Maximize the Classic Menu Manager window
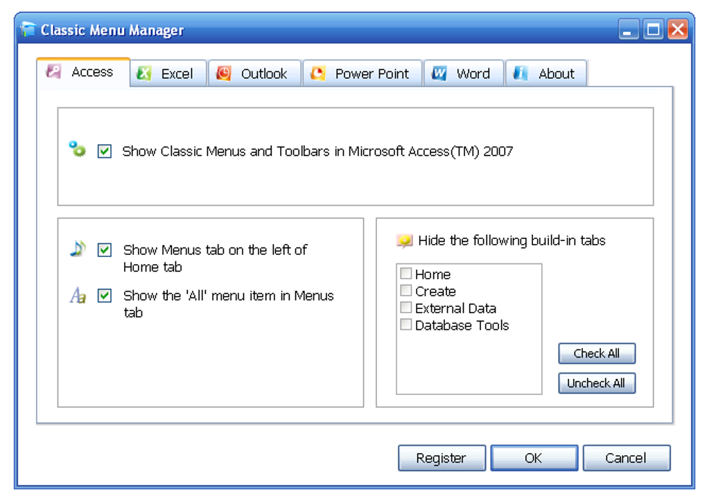Image resolution: width=707 pixels, height=501 pixels. click(x=653, y=30)
